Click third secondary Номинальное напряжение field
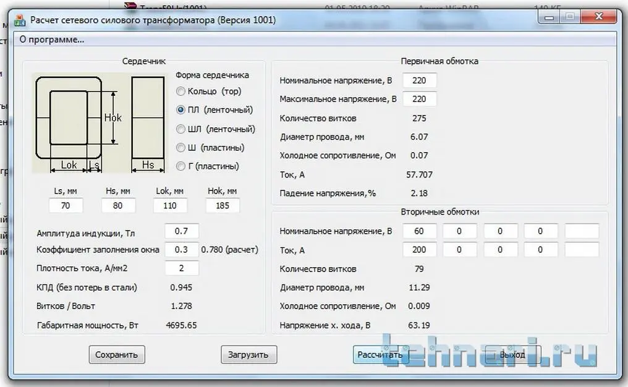This screenshot has width=628, height=387. click(x=500, y=231)
